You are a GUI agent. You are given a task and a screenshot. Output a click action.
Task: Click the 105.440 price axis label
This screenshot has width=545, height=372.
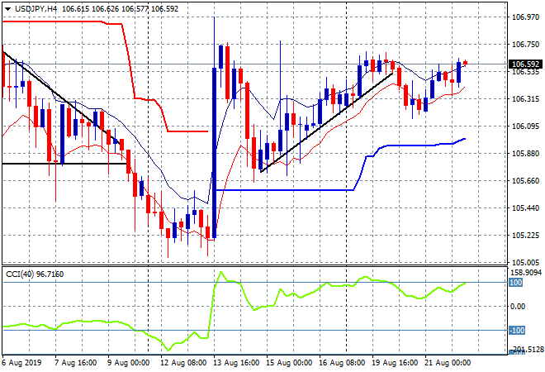click(x=525, y=208)
